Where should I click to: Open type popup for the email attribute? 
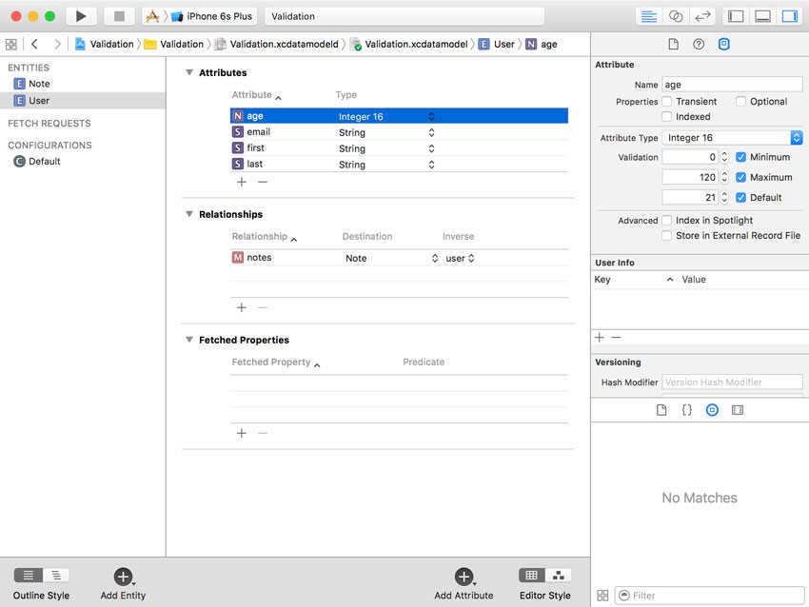[431, 132]
